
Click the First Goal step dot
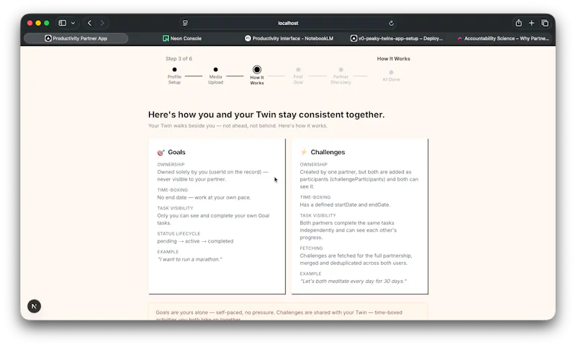[x=298, y=69]
